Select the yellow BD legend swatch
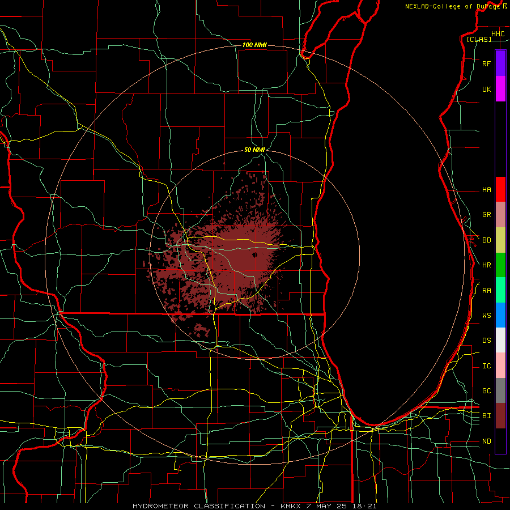This screenshot has width=510, height=510. [500, 240]
